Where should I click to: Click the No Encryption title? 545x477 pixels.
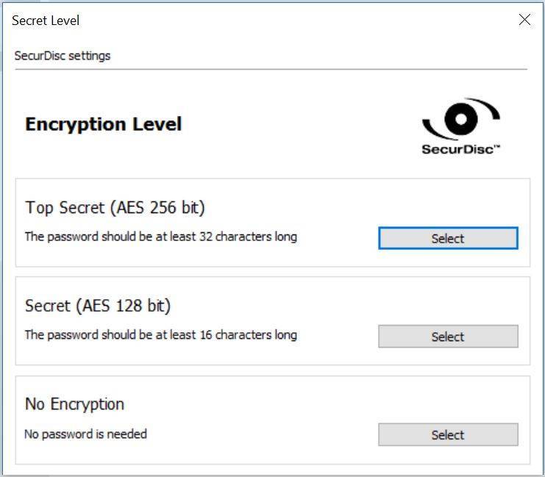point(74,404)
